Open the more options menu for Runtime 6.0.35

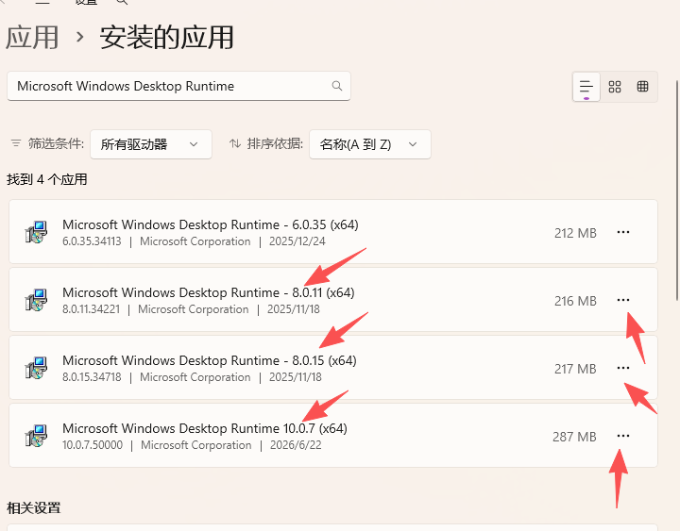[x=623, y=232]
